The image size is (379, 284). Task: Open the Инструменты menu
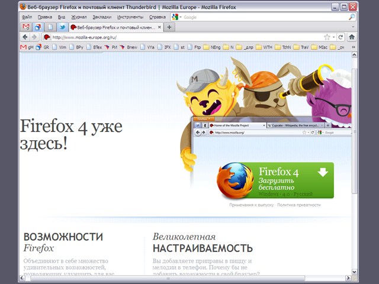coord(130,17)
